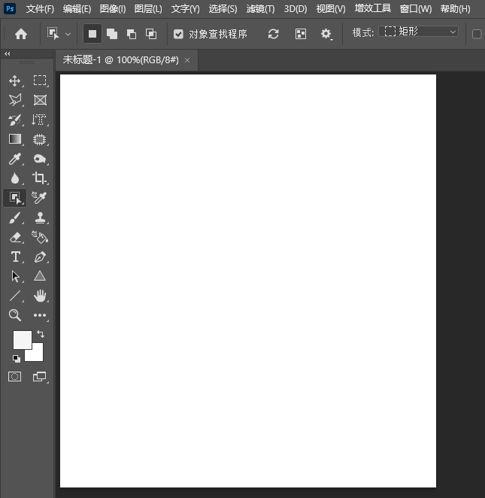Viewport: 485px width, 498px height.
Task: Toggle the checkbox after the 模式 dropdown
Action: (477, 34)
